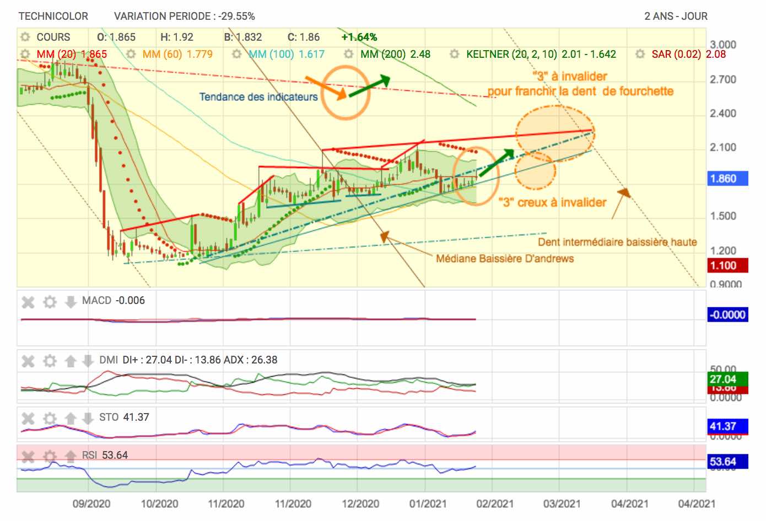Click the 2 ANS - JOUR period label
This screenshot has width=766, height=521.
676,16
